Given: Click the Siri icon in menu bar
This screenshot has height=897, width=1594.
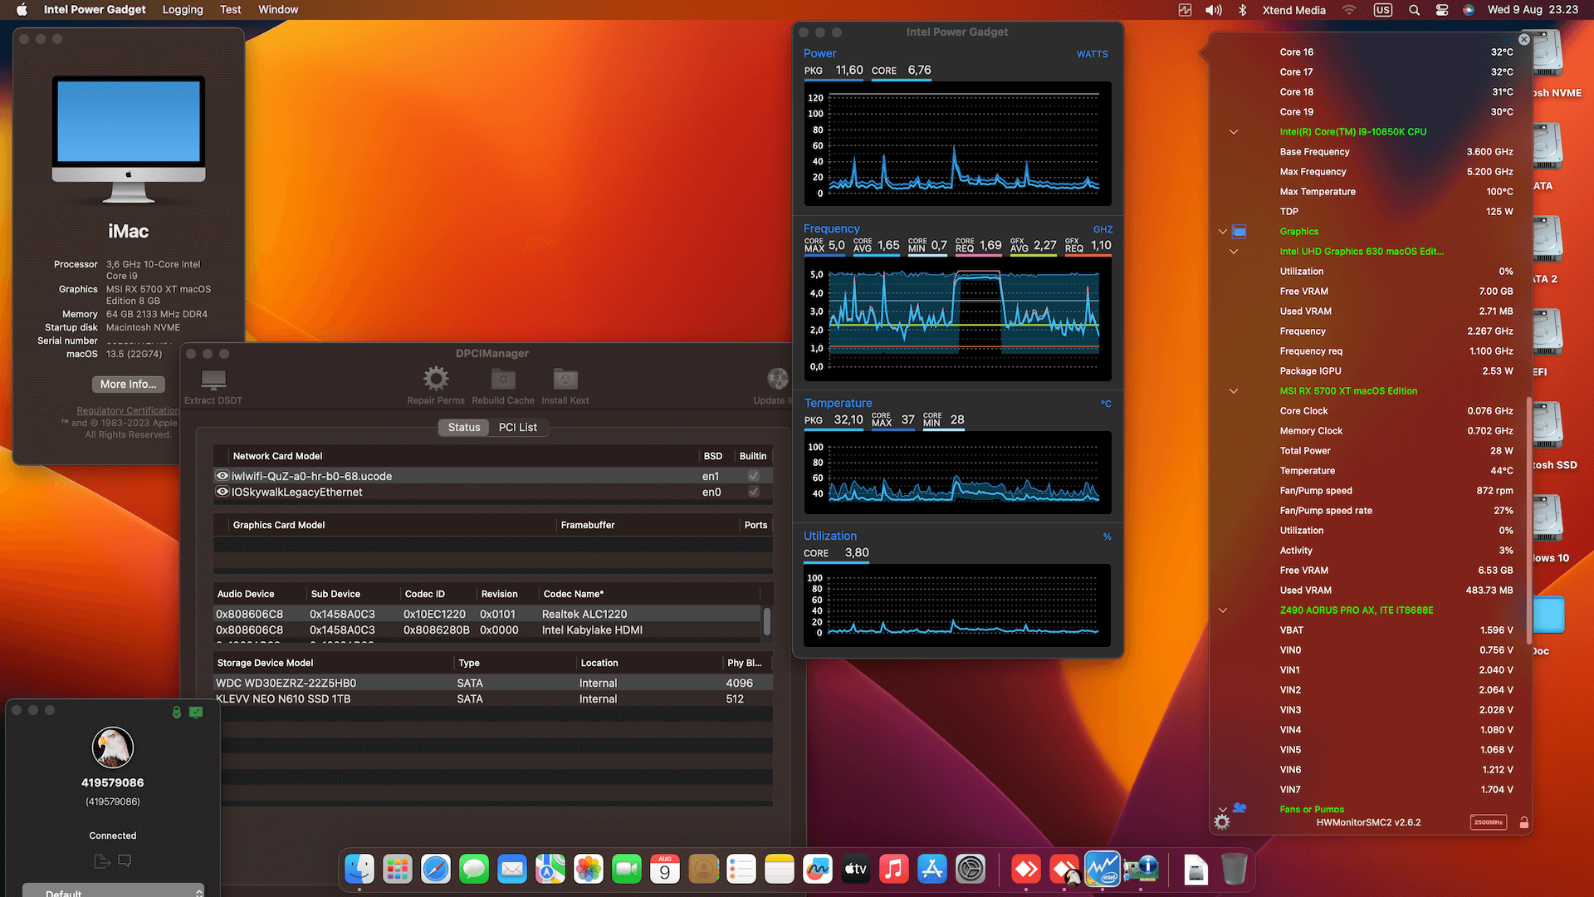Looking at the screenshot, I should [1469, 10].
